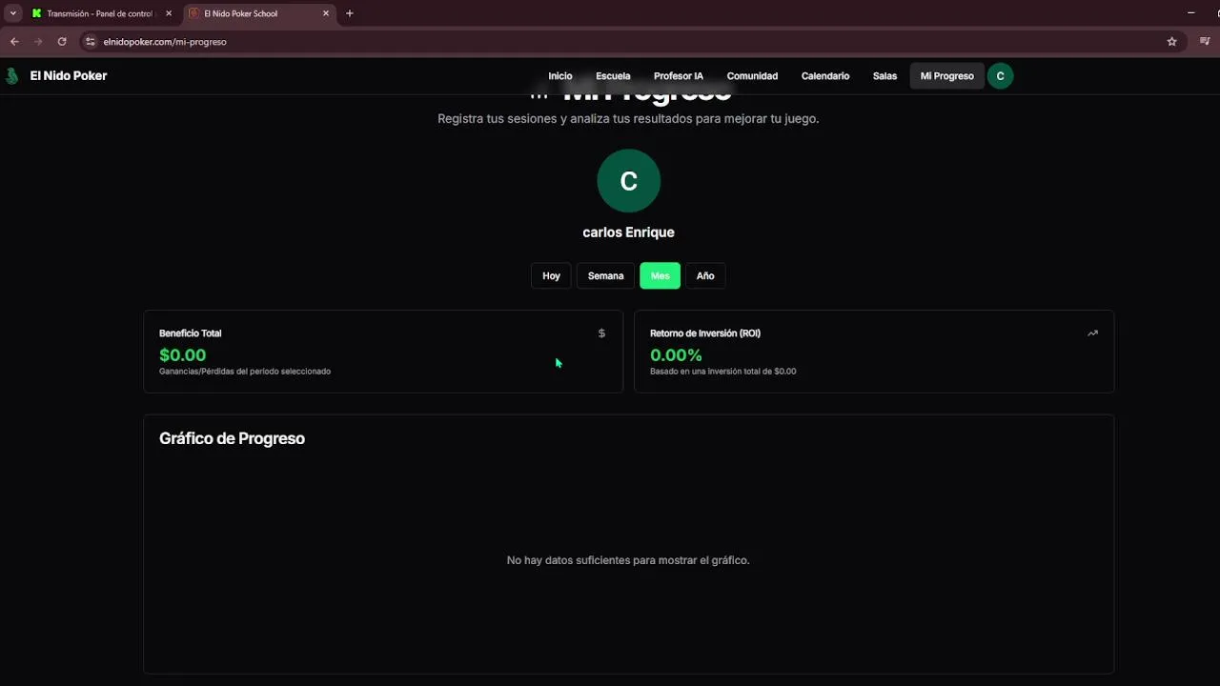Image resolution: width=1220 pixels, height=686 pixels.
Task: Click the No hay datos suficientes message
Action: 628,560
